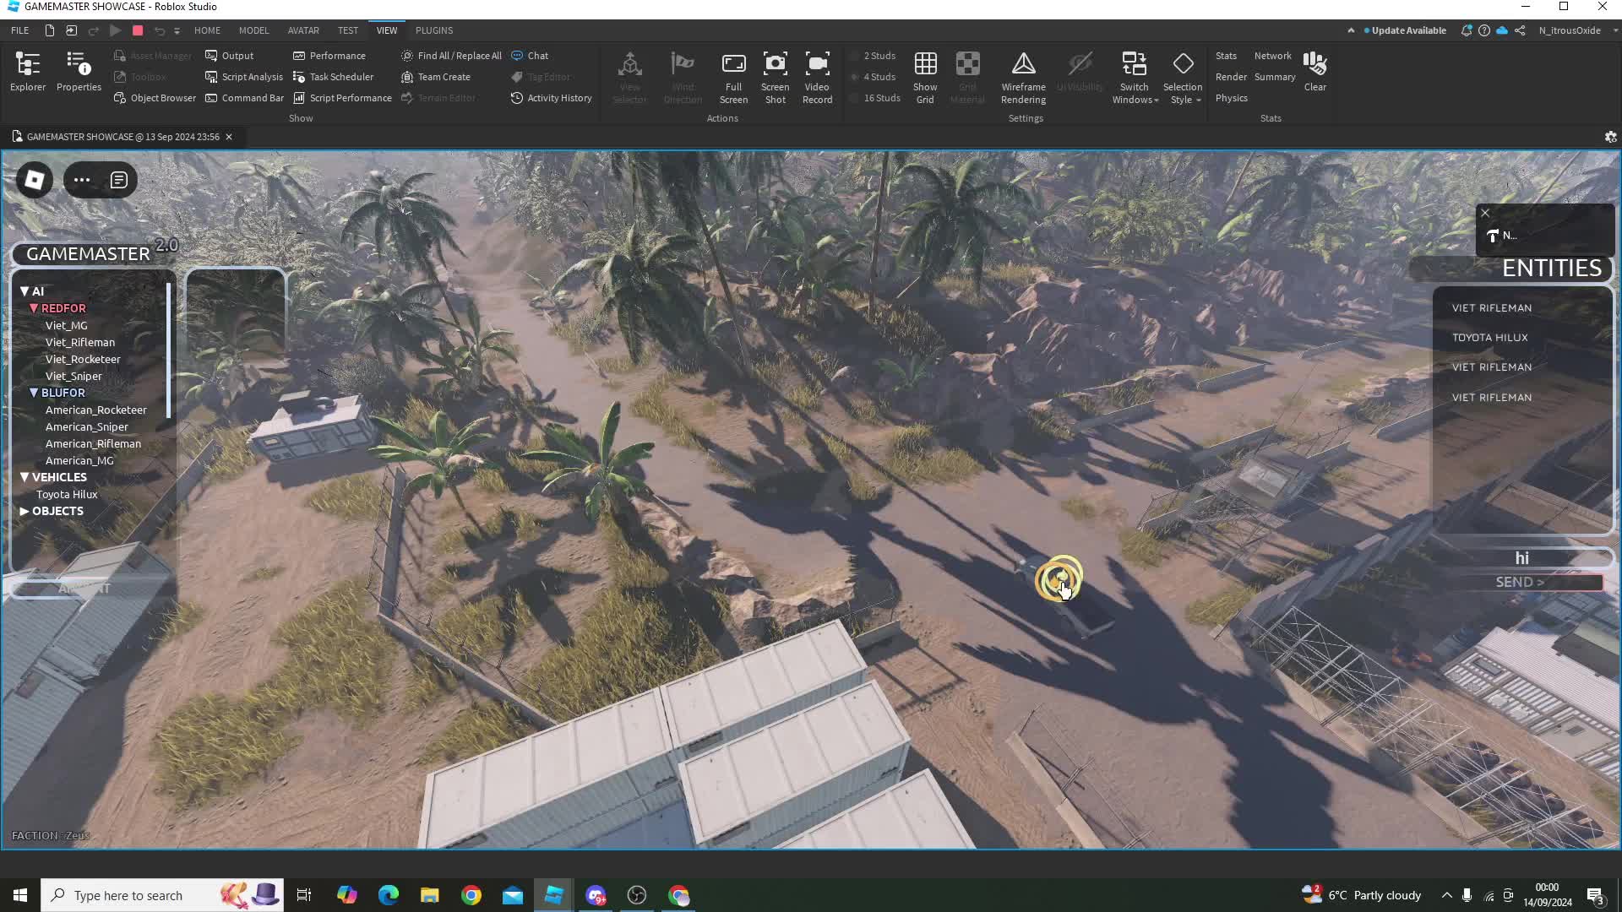Screen dimensions: 1622x912
Task: Collapse the REDFOR tree group
Action: (34, 308)
